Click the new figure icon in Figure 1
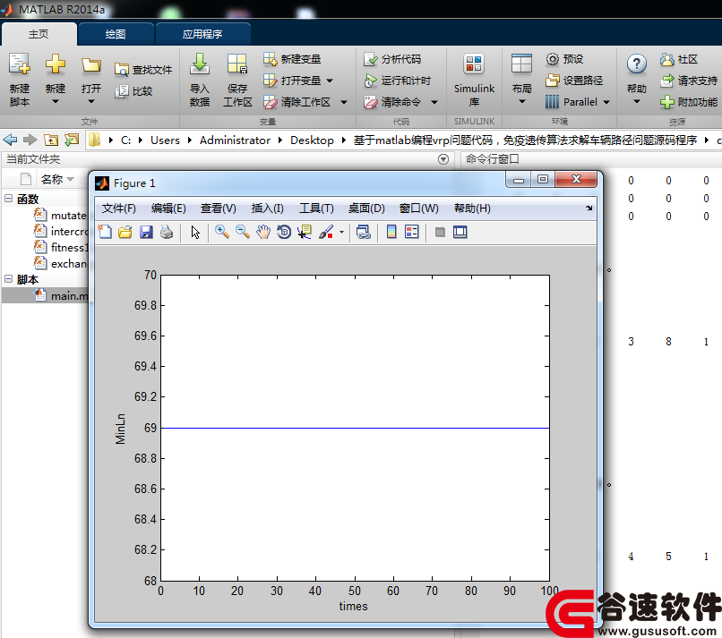 105,232
